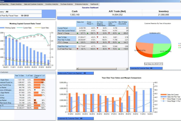Click the Gross Margin % column header
This screenshot has height=121, width=181.
click(x=91, y=24)
